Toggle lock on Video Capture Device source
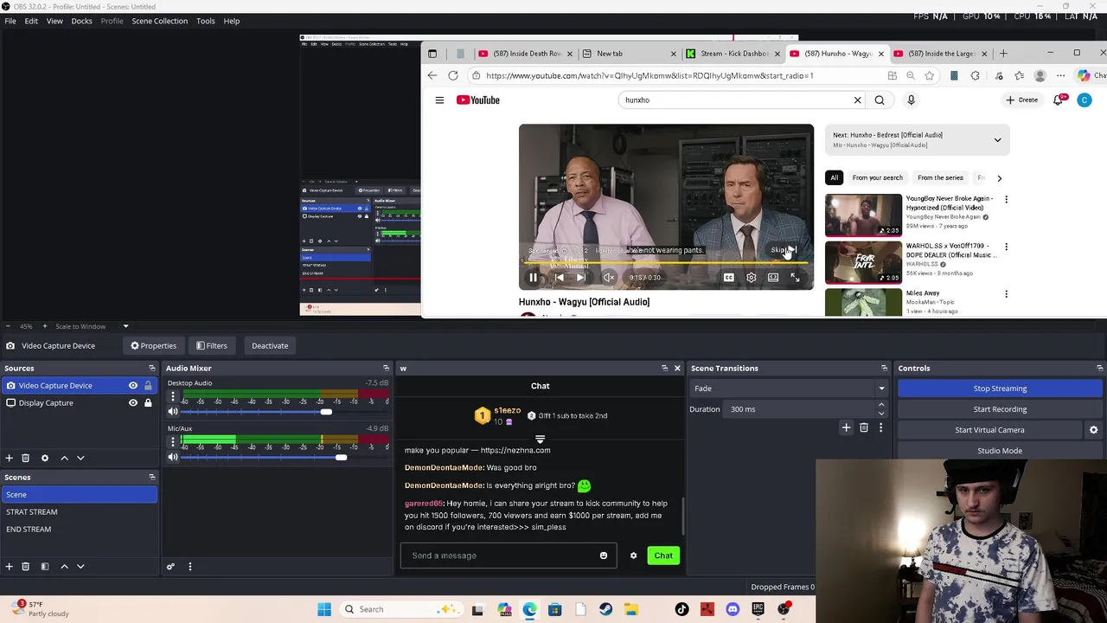 coord(148,386)
